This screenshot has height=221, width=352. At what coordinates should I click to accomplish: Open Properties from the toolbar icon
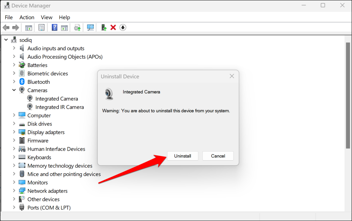pyautogui.click(x=42, y=27)
